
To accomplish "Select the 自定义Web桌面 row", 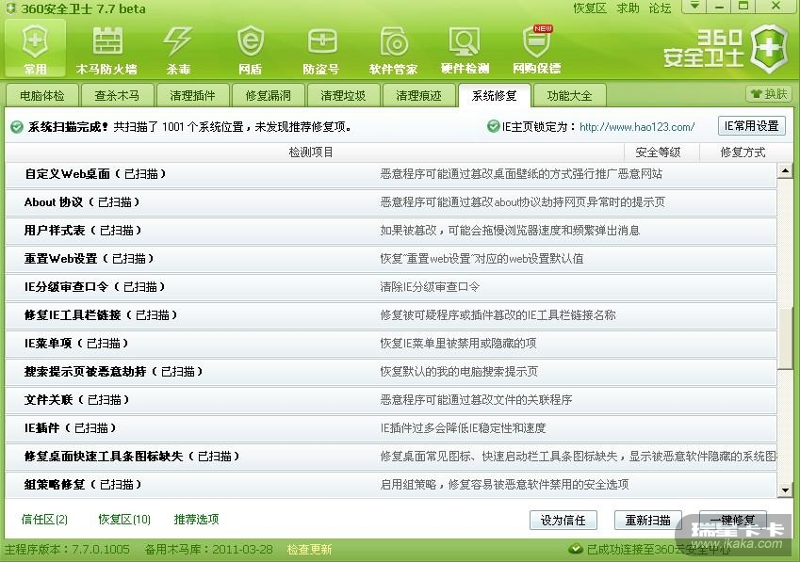I will point(391,174).
